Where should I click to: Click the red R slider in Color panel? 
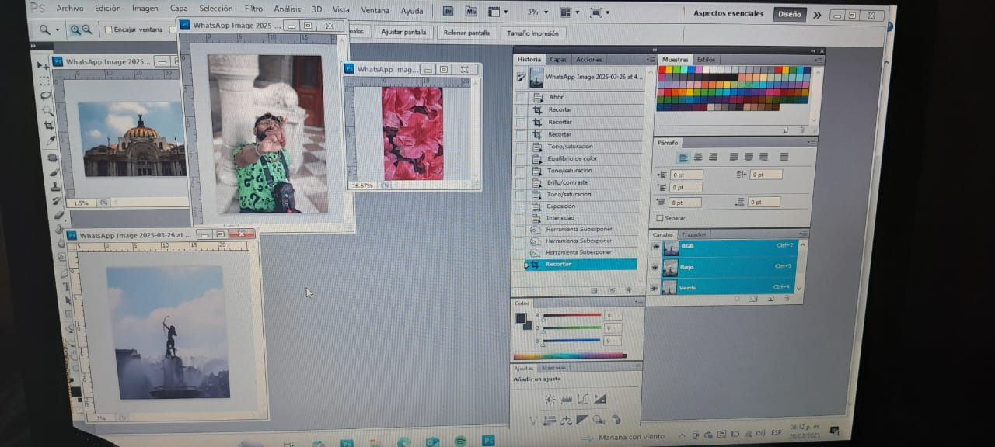(572, 315)
